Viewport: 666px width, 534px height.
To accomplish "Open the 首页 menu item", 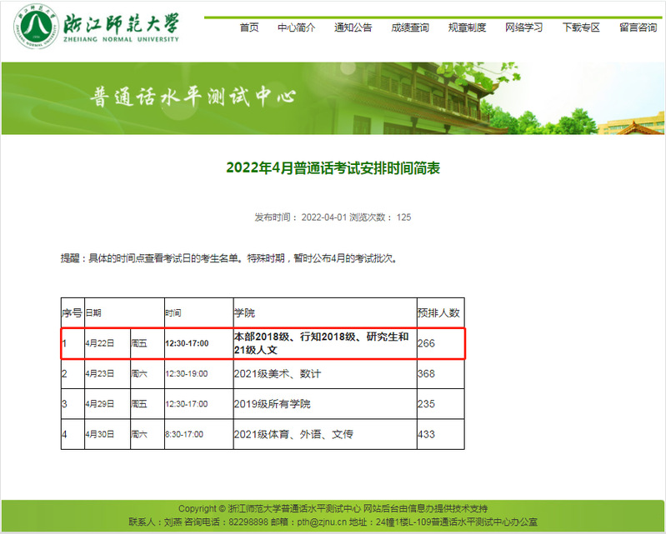I will (249, 27).
